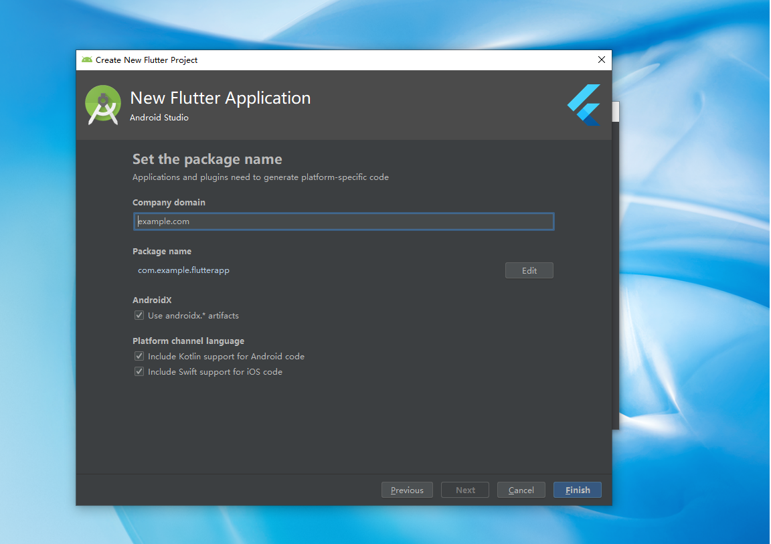Click the Android icon in title bar

(87, 60)
